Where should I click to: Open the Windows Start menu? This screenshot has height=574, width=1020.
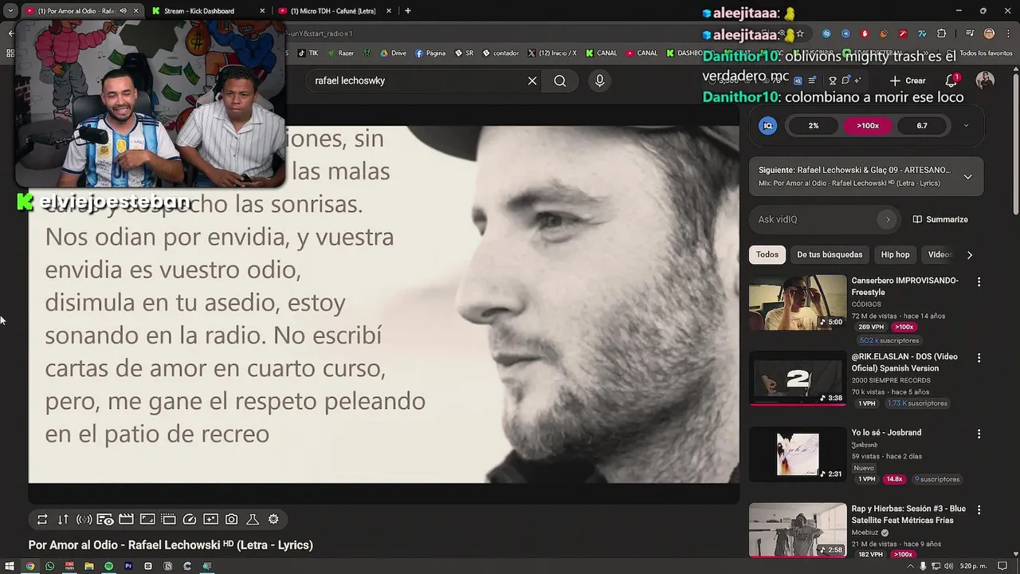pos(10,566)
